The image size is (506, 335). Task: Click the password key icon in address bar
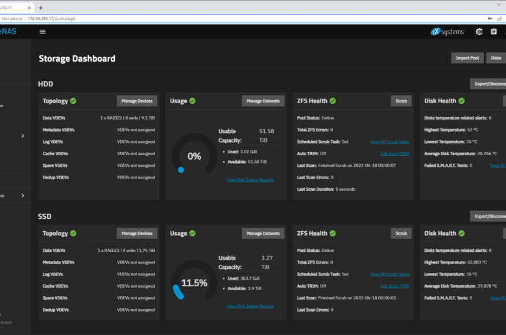[490, 18]
